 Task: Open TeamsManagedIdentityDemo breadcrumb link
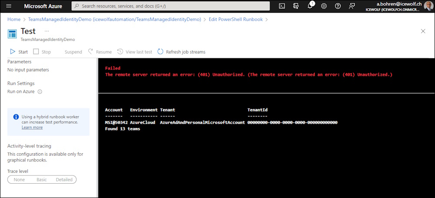click(114, 20)
